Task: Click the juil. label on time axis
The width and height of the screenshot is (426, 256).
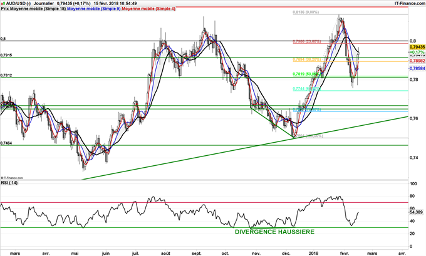Action: [135, 253]
